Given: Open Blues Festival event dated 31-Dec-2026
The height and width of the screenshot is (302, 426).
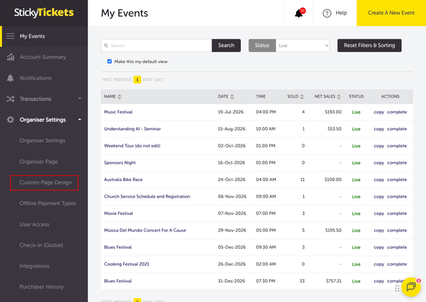Looking at the screenshot, I should point(118,281).
